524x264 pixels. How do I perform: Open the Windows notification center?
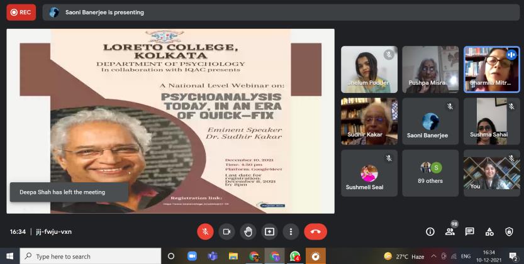click(513, 256)
